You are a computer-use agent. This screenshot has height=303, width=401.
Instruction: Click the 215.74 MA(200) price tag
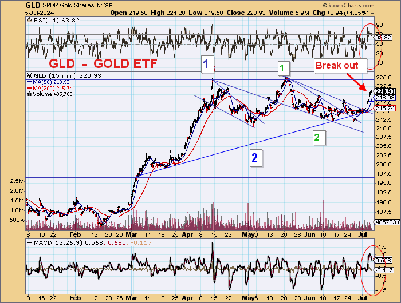click(x=384, y=109)
